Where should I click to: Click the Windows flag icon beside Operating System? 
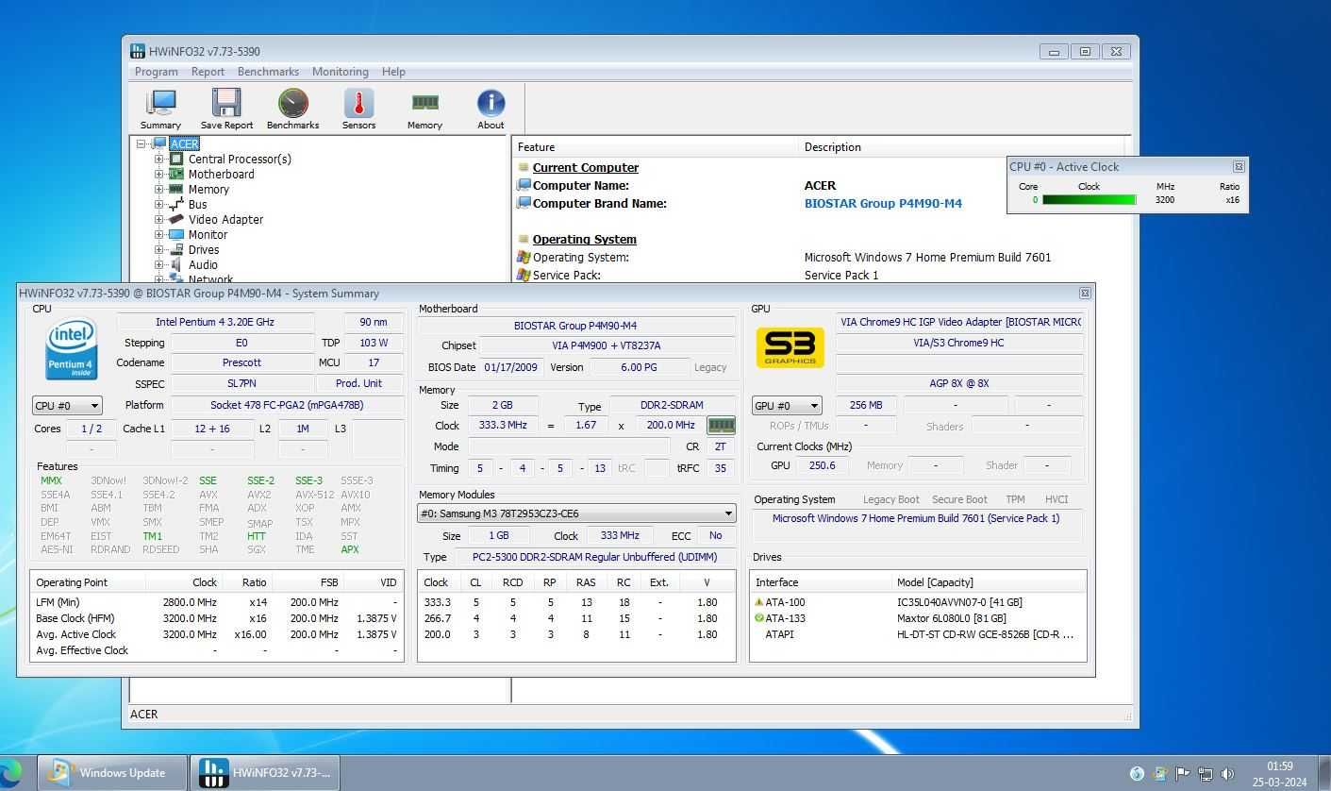pos(524,257)
